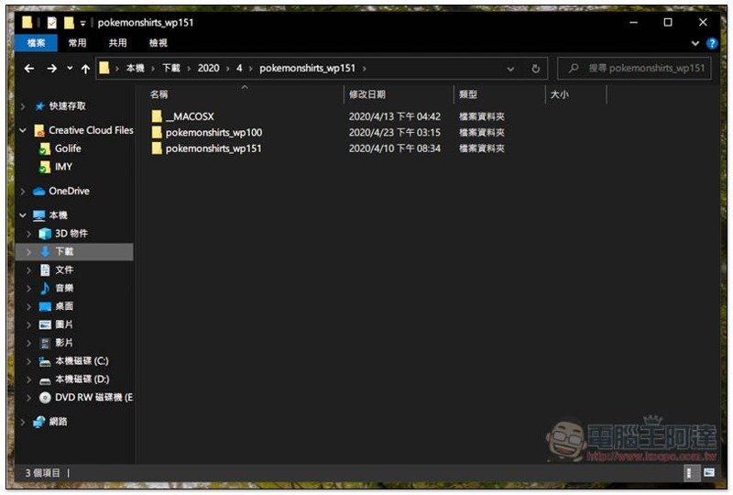Select the 音樂 music icon
The height and width of the screenshot is (495, 733).
click(45, 288)
